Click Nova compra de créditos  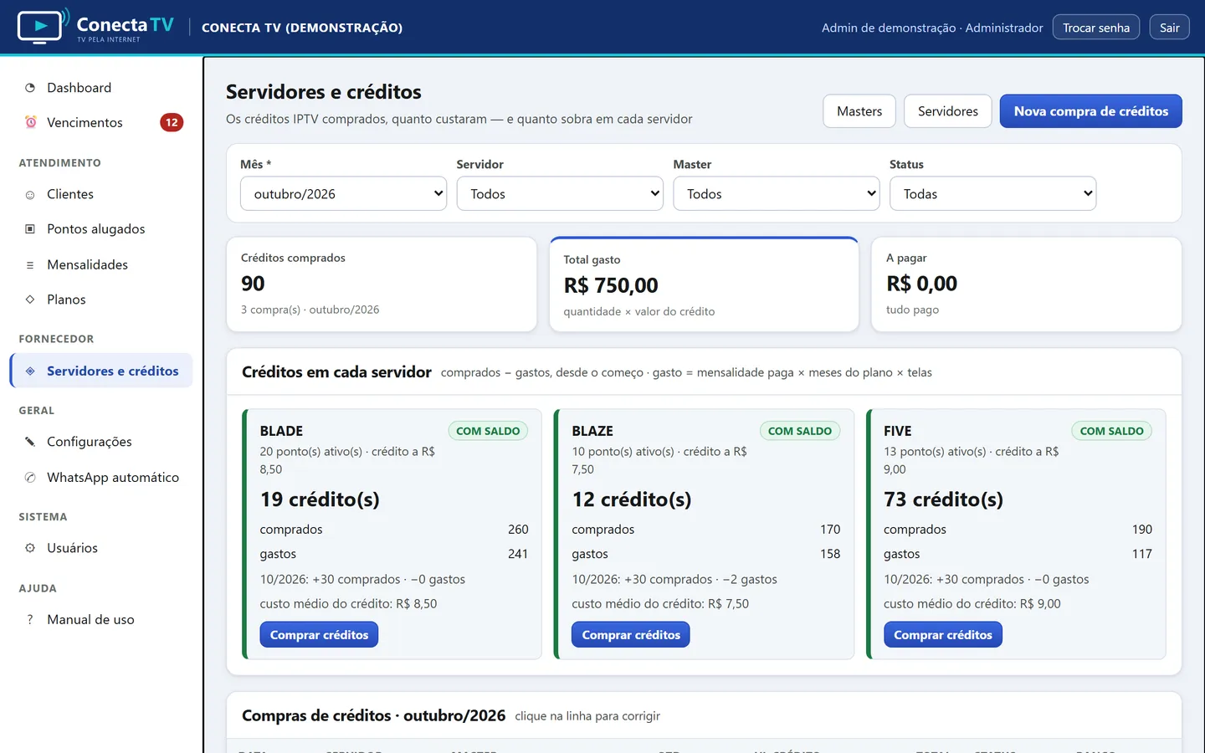pyautogui.click(x=1091, y=111)
